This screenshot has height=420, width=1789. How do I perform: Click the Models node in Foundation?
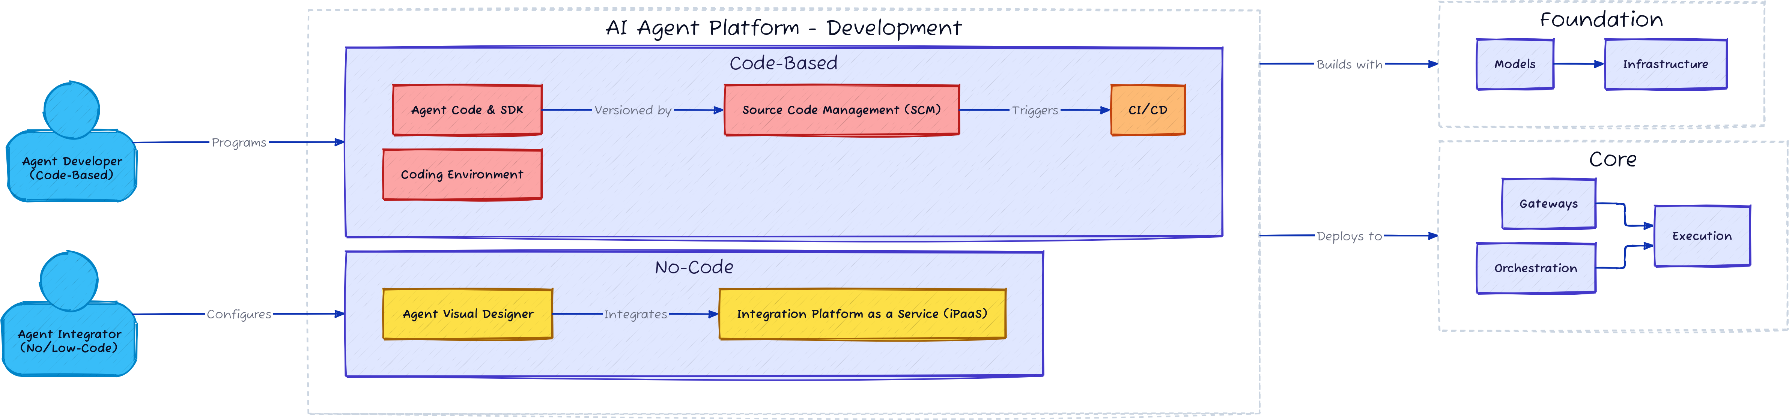(1515, 64)
